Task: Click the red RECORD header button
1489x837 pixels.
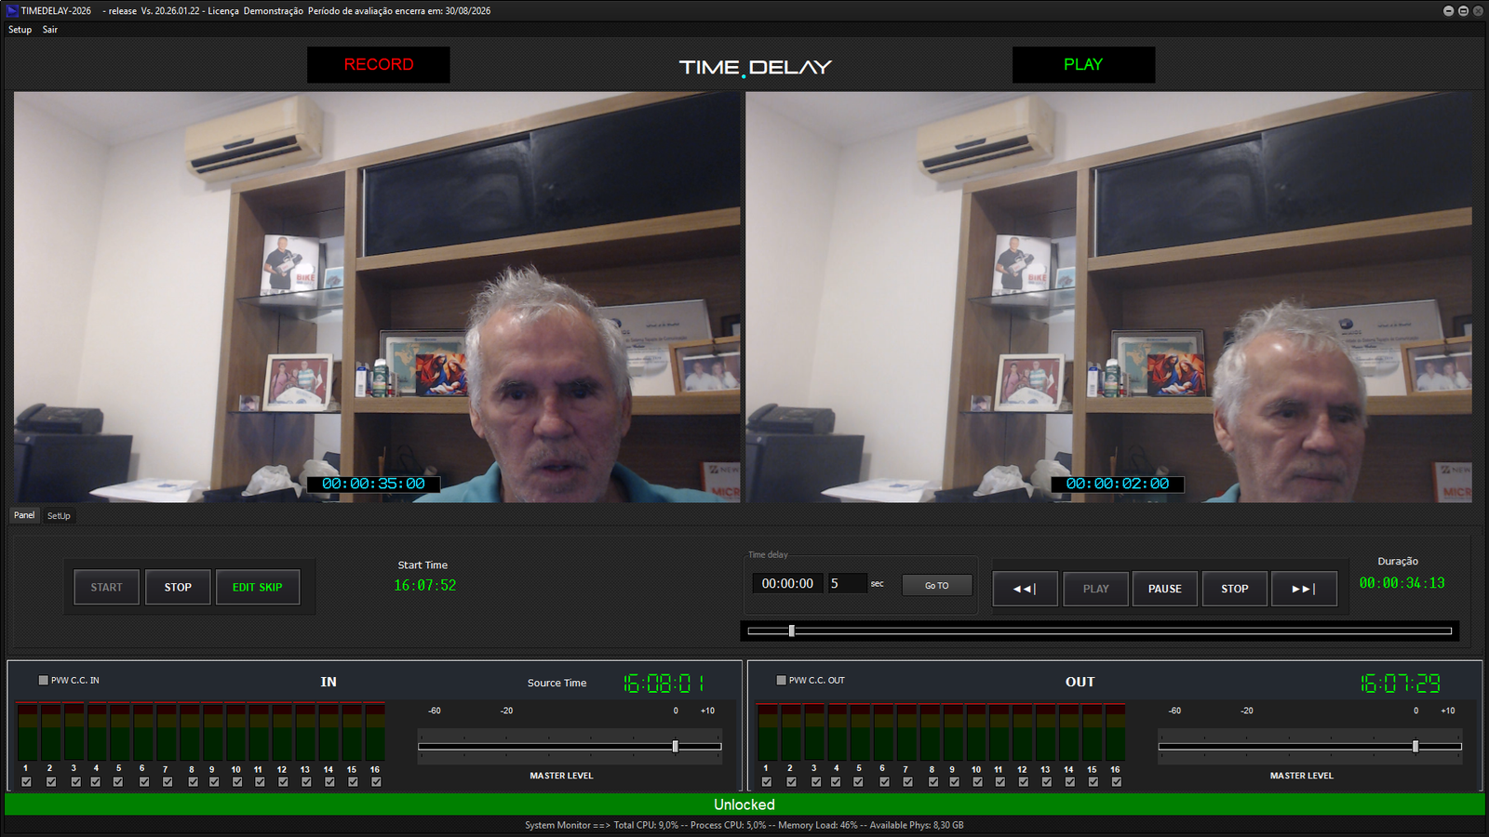Action: click(379, 65)
